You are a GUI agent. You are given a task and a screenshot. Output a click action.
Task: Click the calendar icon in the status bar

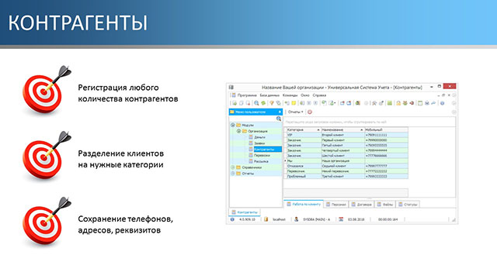[341, 219]
